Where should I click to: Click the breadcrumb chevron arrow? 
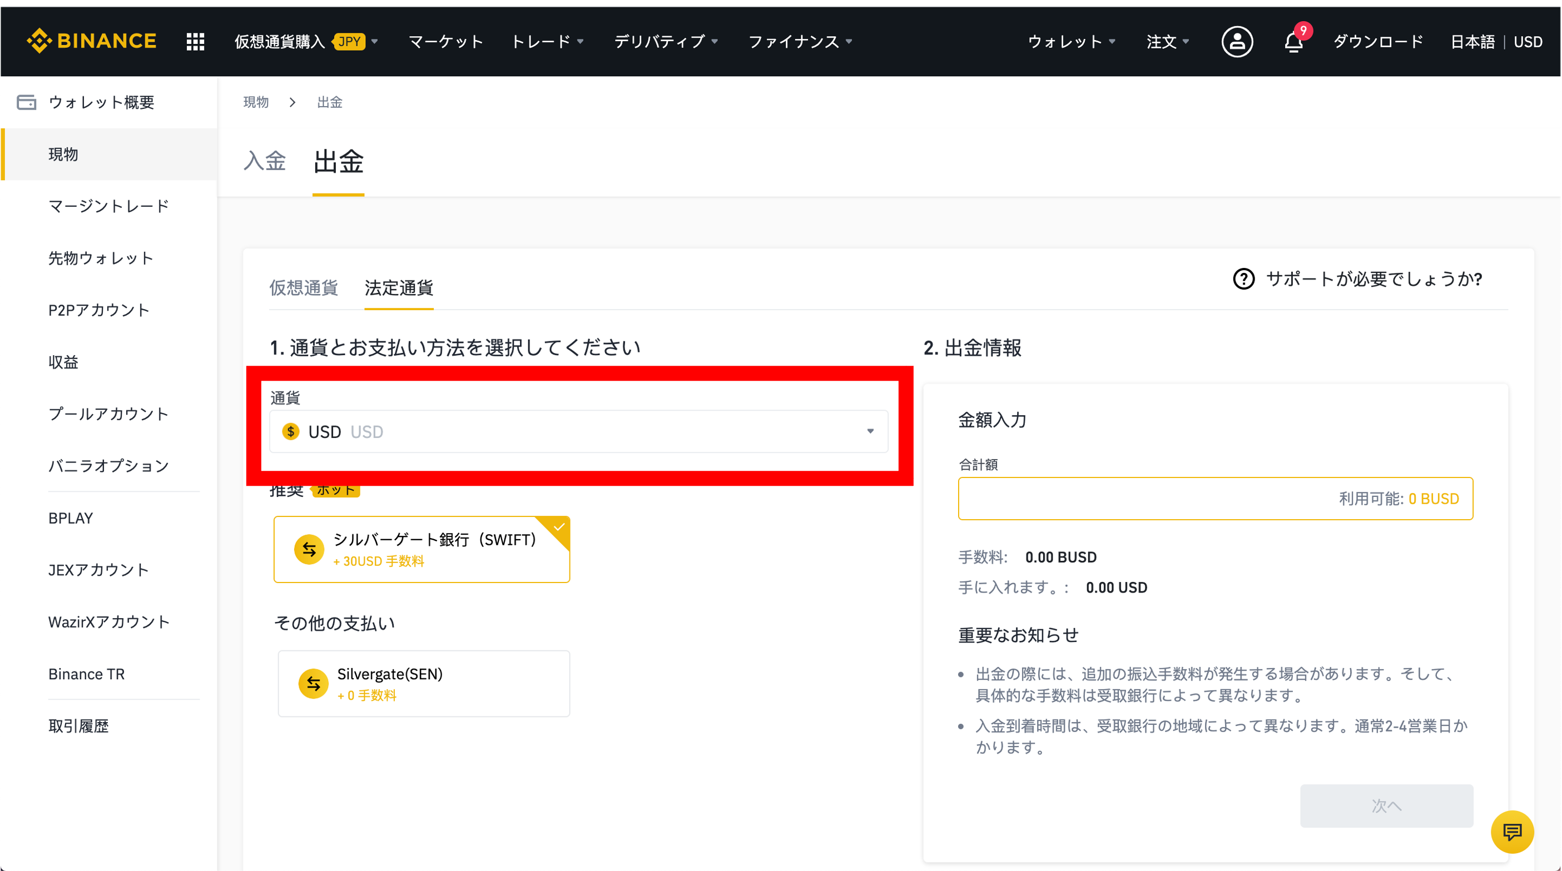293,102
